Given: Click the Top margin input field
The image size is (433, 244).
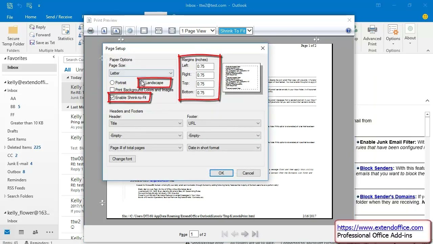Looking at the screenshot, I should click(x=205, y=84).
